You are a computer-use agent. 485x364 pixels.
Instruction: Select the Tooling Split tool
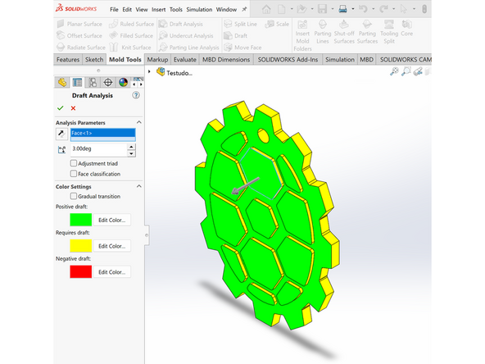(x=389, y=32)
